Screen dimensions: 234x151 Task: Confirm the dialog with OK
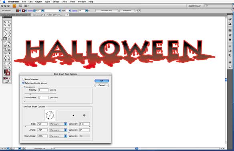click(102, 81)
